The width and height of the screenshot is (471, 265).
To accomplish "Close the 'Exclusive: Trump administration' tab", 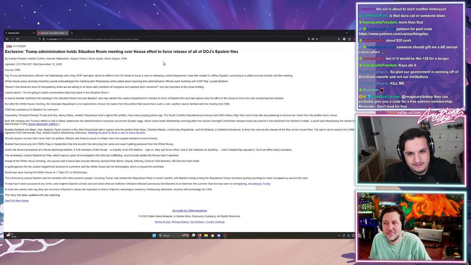I will tap(66, 33).
